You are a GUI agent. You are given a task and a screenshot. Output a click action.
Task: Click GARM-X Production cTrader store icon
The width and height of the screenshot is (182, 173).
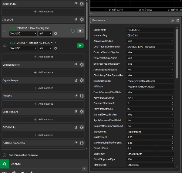tap(82, 143)
